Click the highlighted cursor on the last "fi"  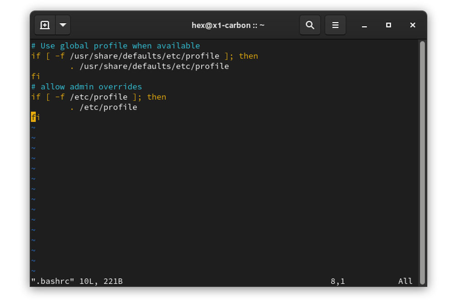coord(33,117)
